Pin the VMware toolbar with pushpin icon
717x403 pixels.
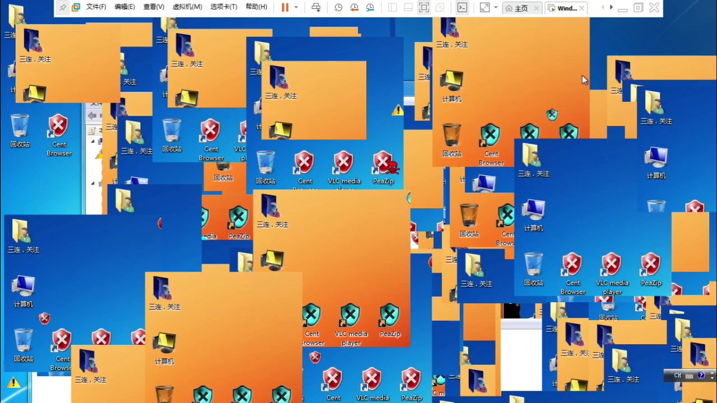63,7
